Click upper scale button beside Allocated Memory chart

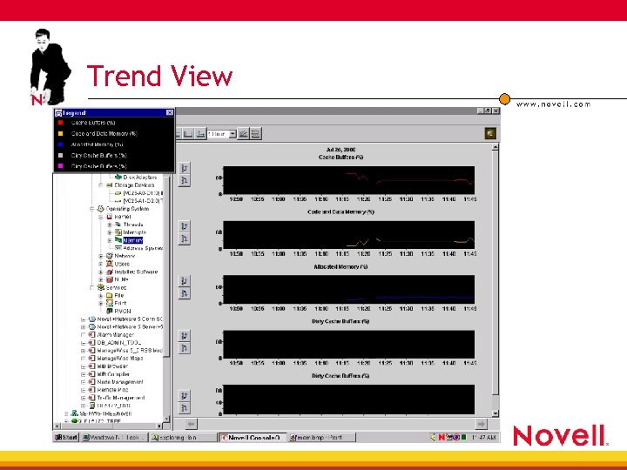(x=184, y=281)
